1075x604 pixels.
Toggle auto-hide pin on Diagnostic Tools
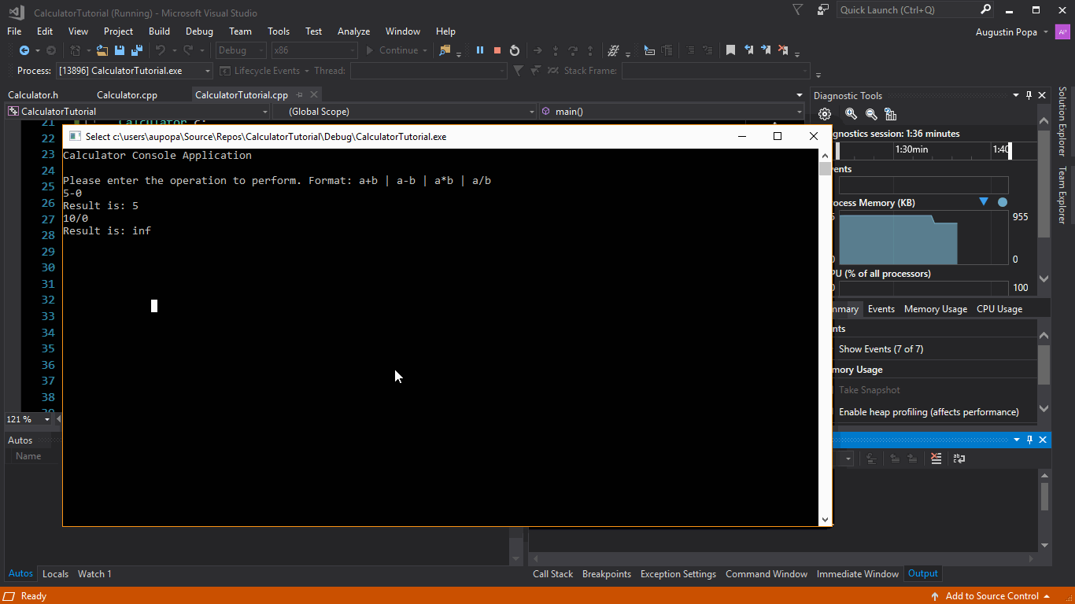(1029, 95)
